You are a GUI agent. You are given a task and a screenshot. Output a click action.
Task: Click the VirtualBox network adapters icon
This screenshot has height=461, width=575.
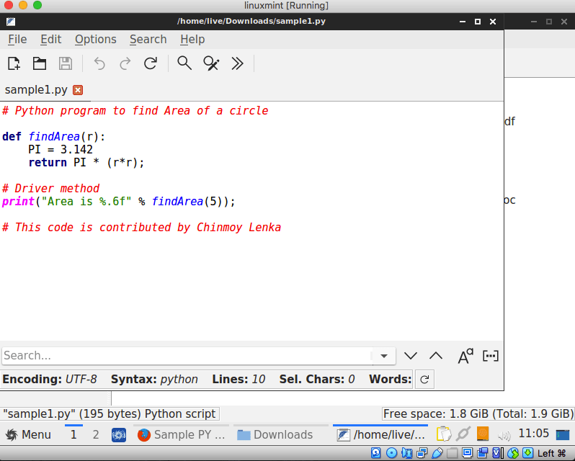click(x=422, y=453)
